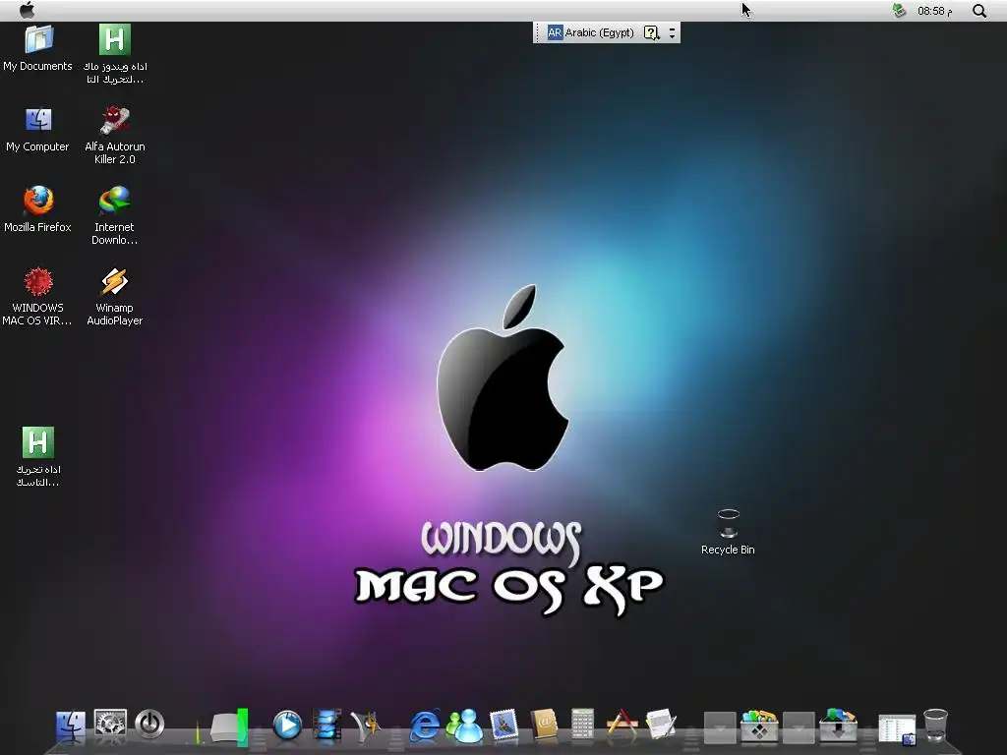Click the Spotlight search magnifier icon

979,11
